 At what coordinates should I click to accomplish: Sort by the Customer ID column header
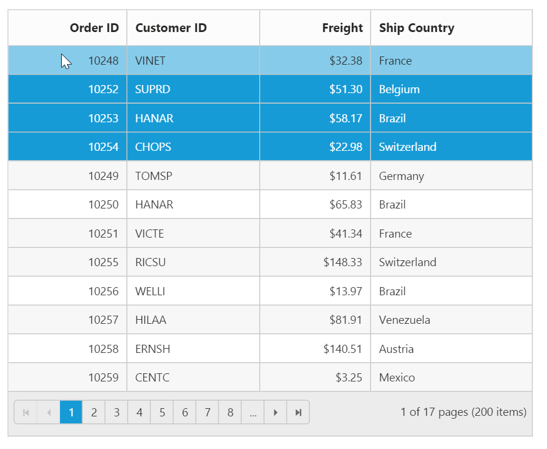coord(171,28)
